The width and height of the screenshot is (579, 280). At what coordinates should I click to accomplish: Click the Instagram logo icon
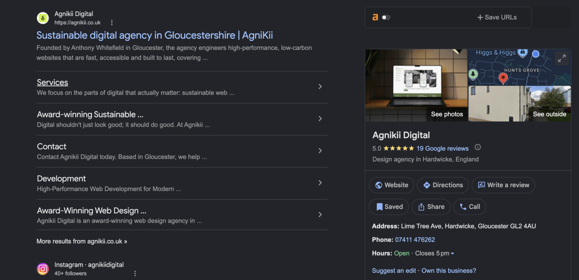(43, 269)
